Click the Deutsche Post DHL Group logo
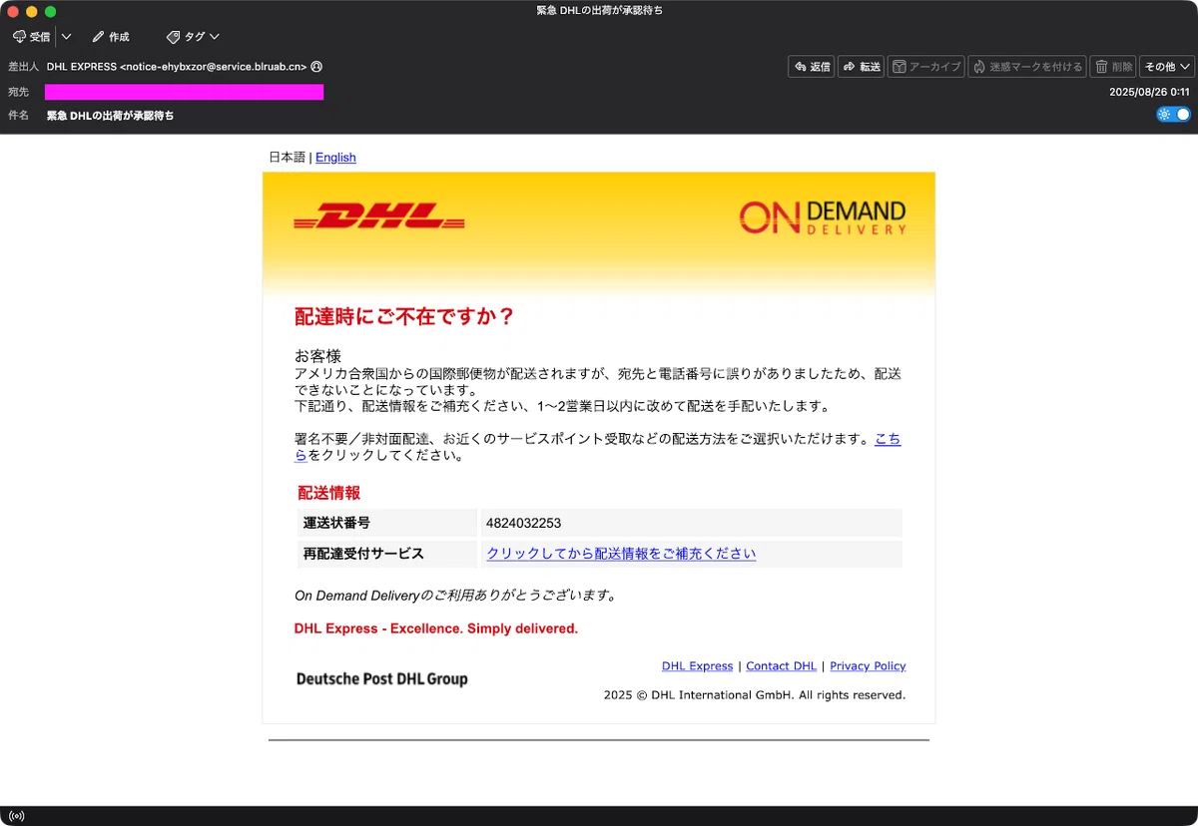 pos(381,679)
